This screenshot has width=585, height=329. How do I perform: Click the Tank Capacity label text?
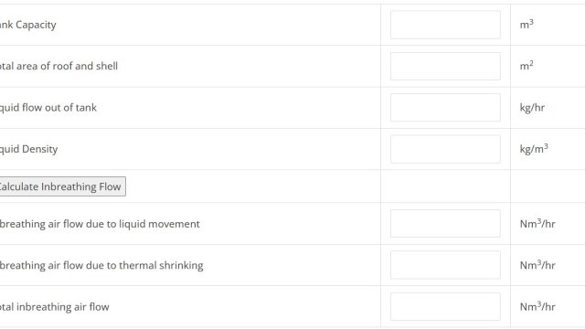point(28,25)
